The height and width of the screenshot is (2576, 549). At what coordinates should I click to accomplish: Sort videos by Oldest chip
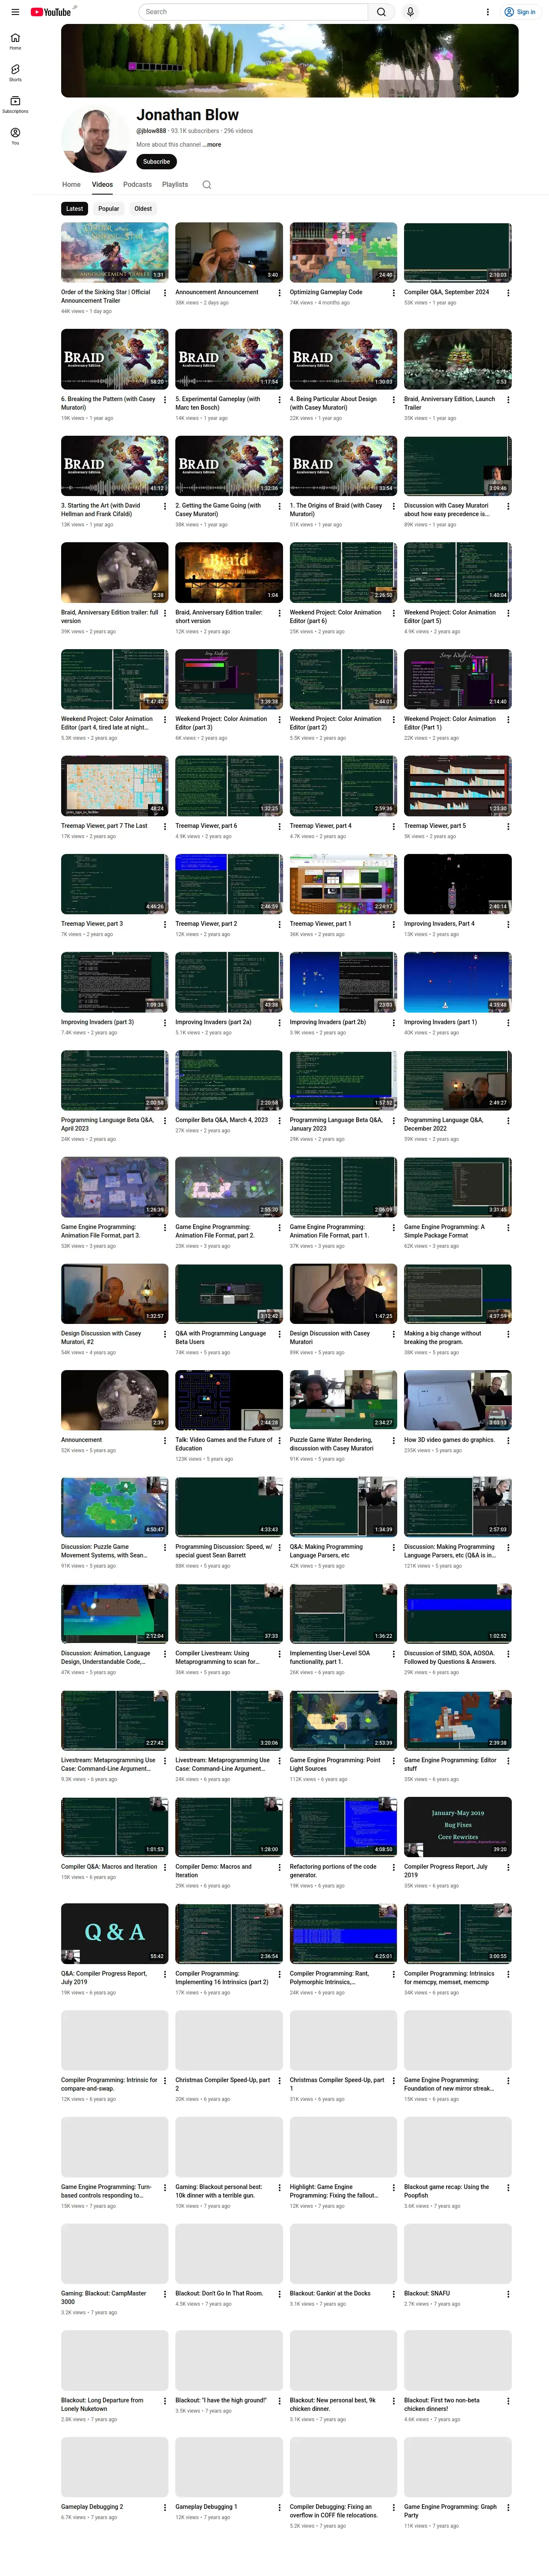tap(143, 209)
